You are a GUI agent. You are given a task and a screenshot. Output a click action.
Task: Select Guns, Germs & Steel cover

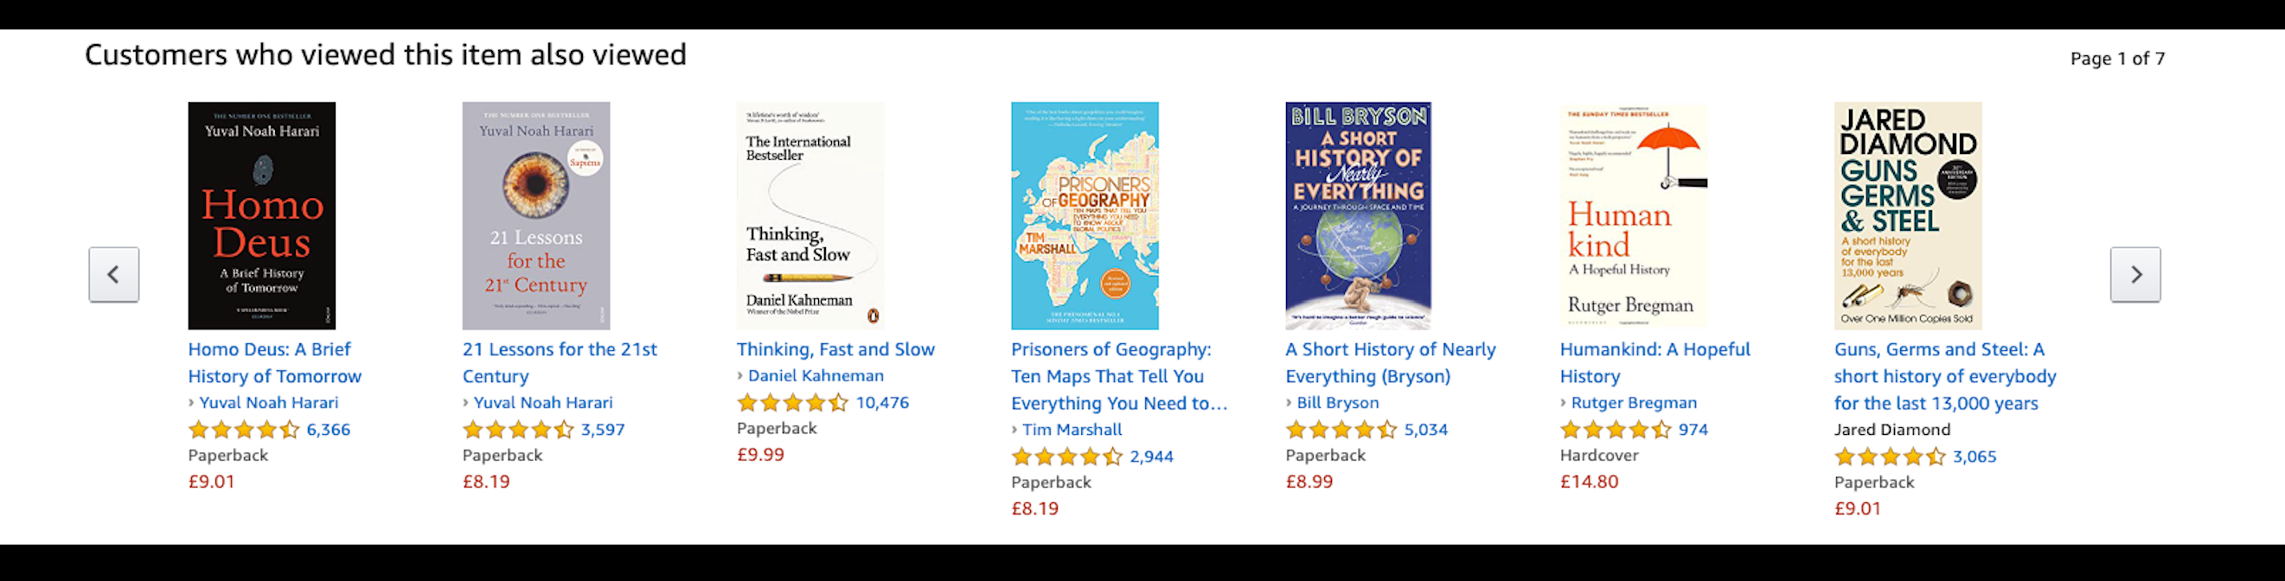(x=1907, y=215)
